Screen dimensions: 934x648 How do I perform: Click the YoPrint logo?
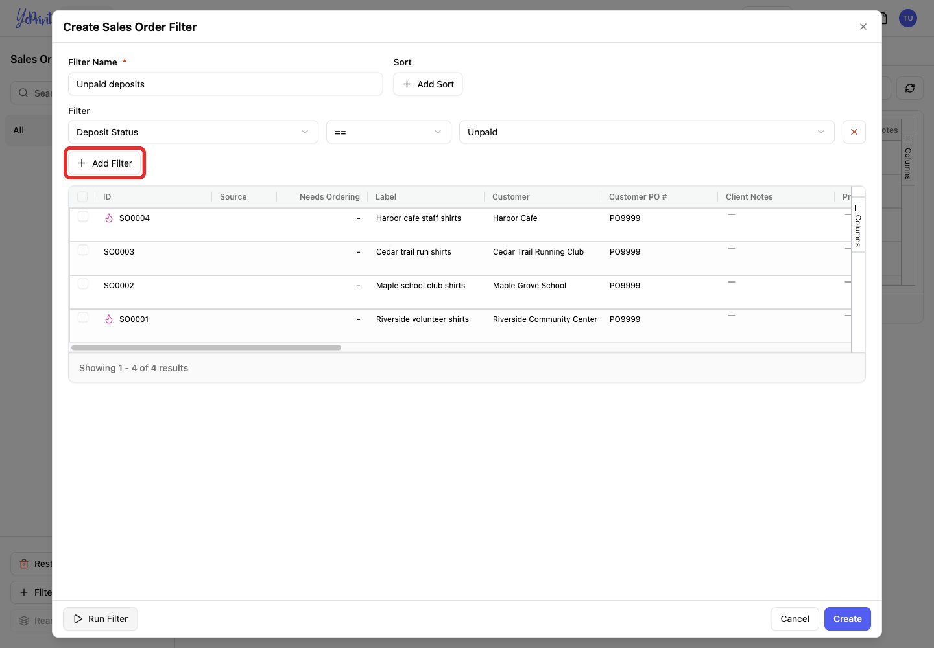click(34, 18)
